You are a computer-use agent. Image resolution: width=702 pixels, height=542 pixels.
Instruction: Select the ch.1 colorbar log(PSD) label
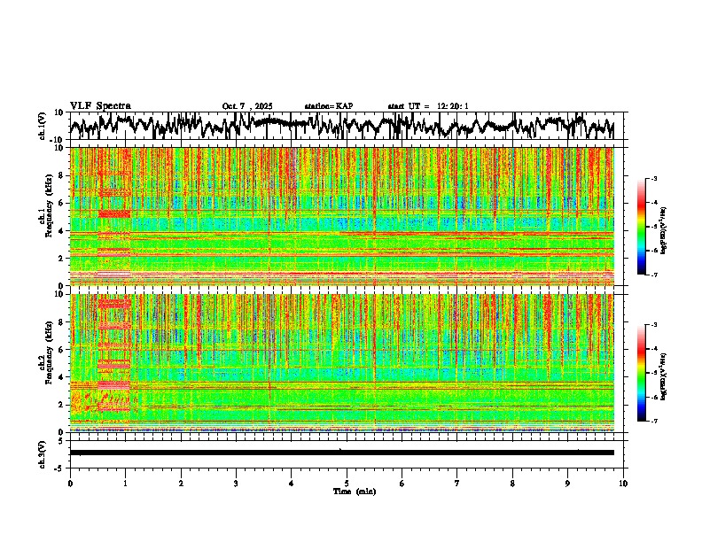coord(664,231)
